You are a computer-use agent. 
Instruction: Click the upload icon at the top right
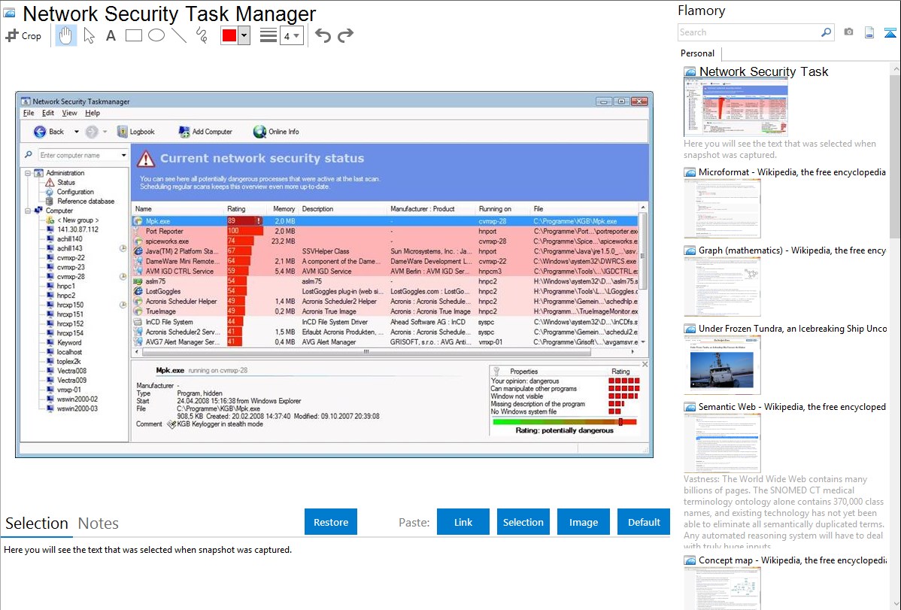pyautogui.click(x=890, y=32)
